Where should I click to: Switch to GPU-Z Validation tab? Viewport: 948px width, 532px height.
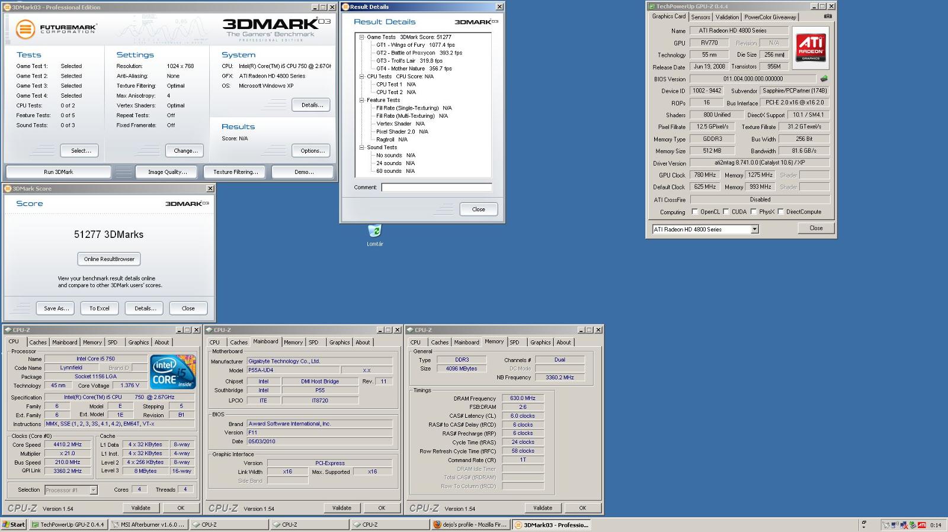pyautogui.click(x=727, y=17)
